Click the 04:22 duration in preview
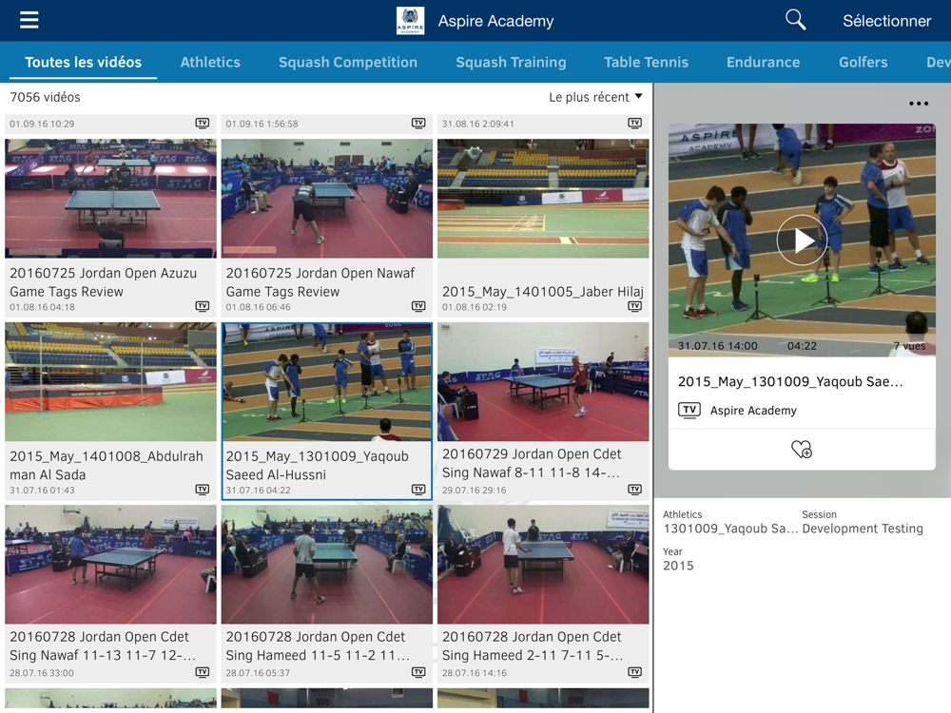Viewport: 951px width, 713px height. click(802, 346)
